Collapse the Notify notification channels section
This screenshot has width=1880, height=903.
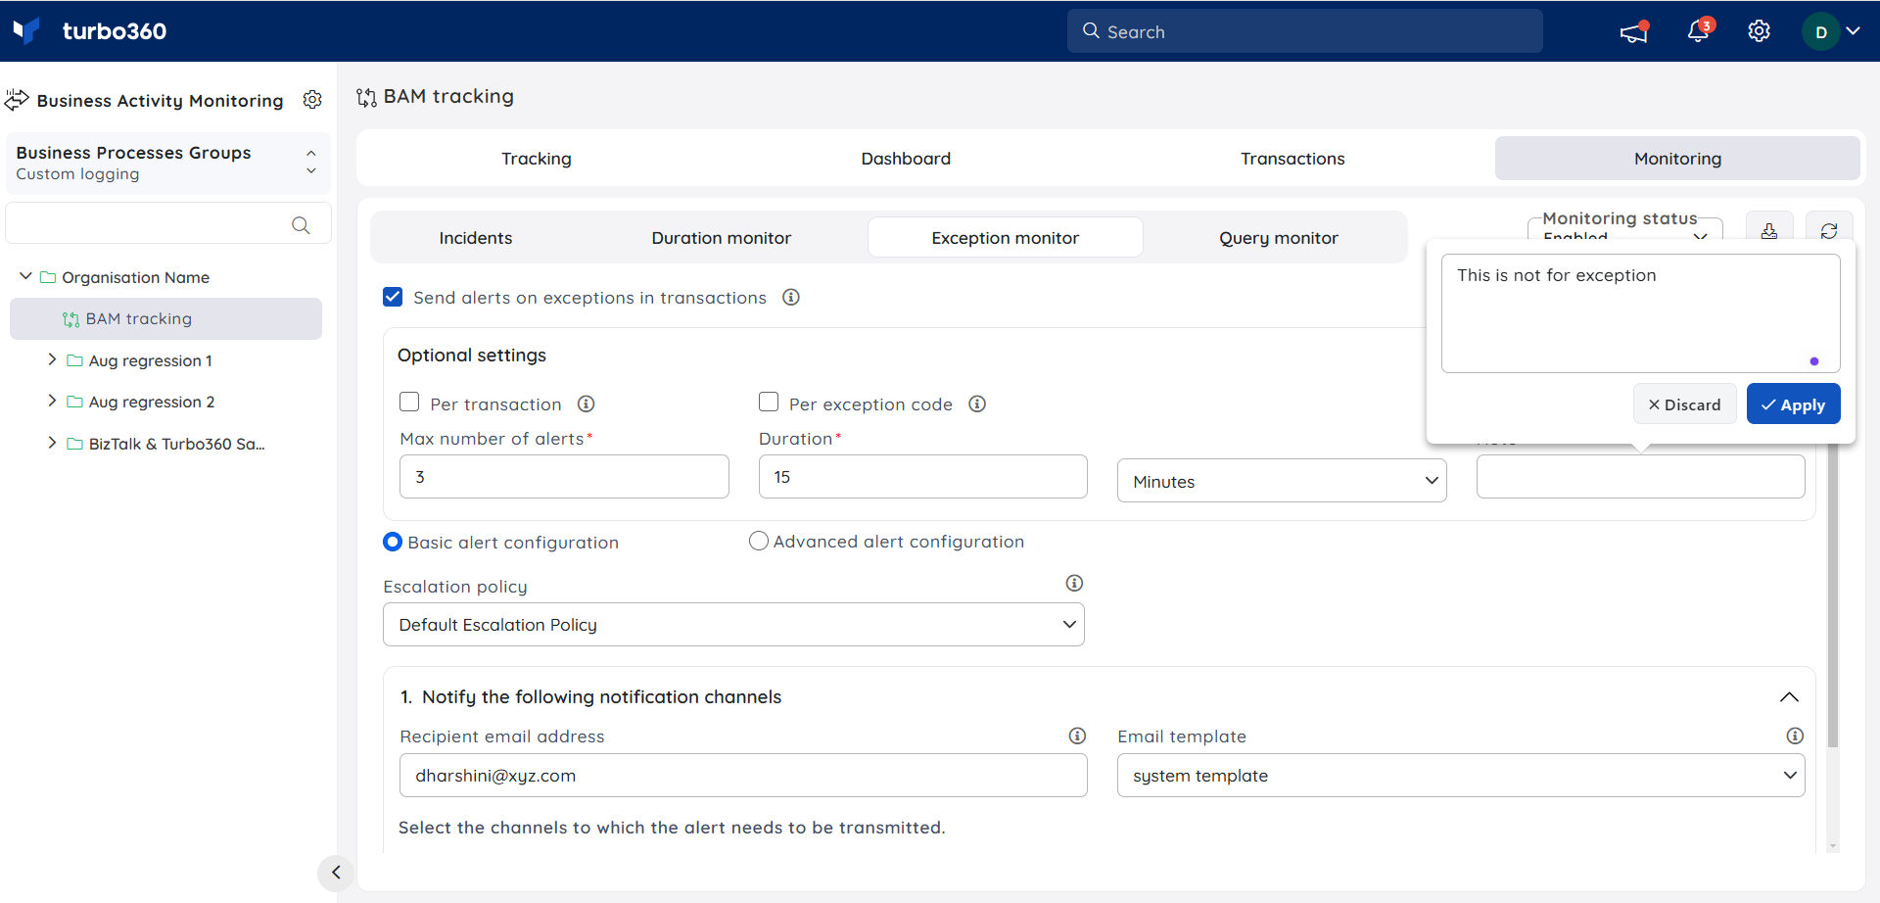1789,697
